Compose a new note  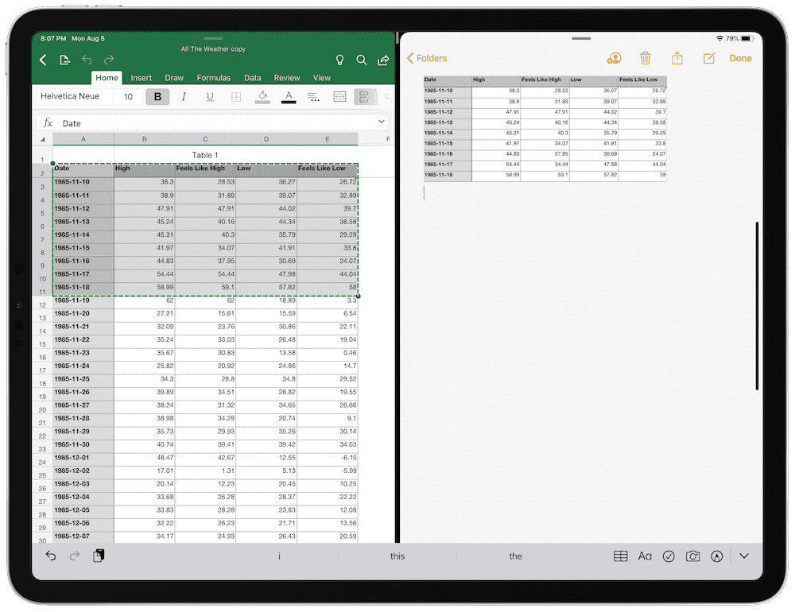[709, 58]
